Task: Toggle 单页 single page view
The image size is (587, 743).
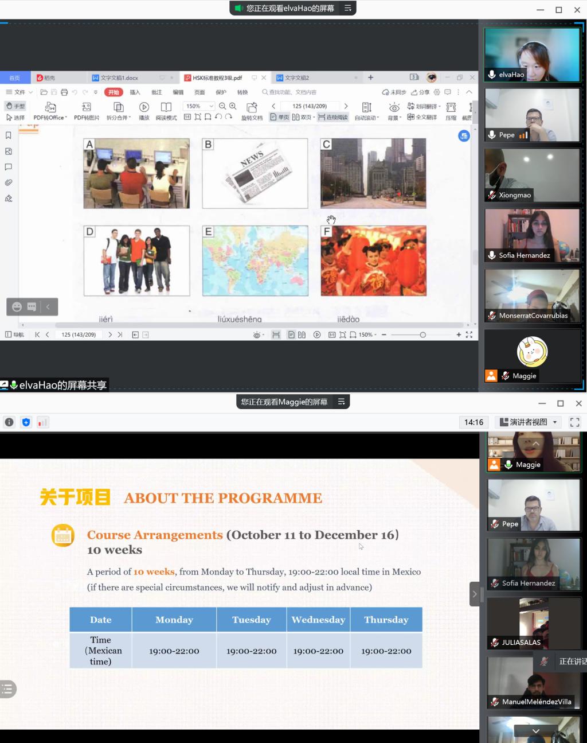Action: click(280, 117)
